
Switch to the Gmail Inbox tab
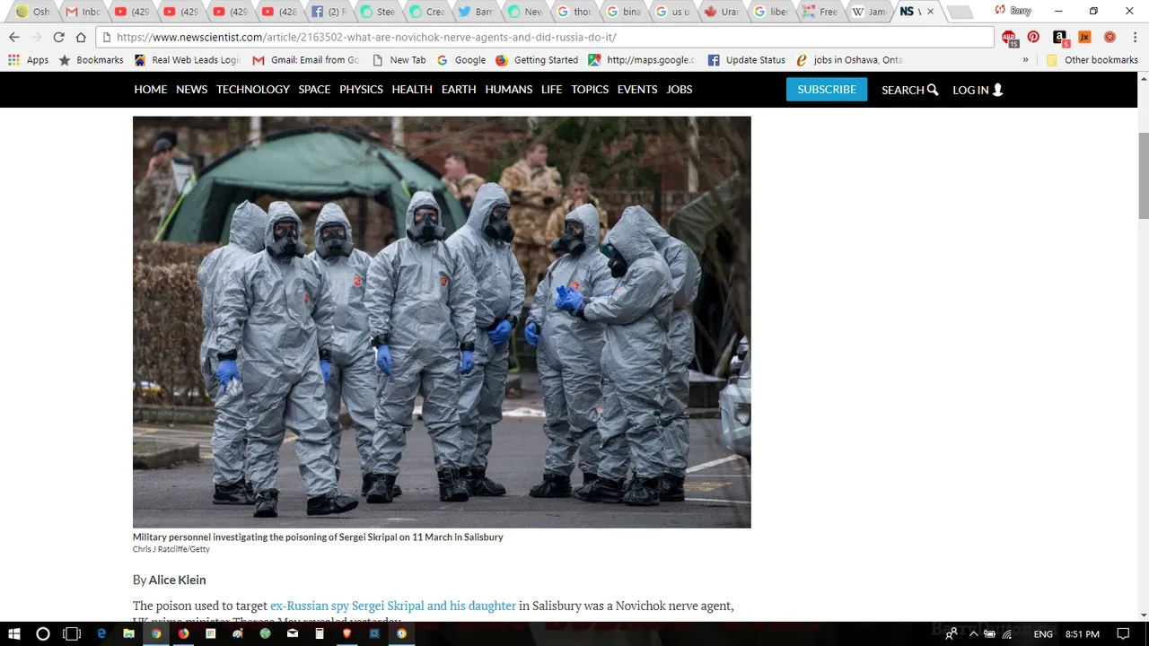(83, 12)
